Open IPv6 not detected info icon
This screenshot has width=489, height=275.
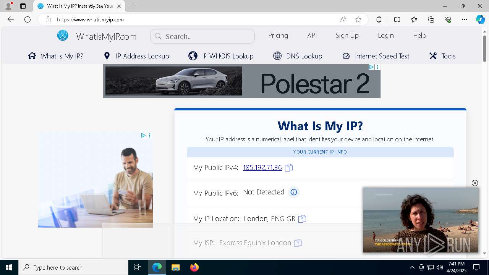294,192
